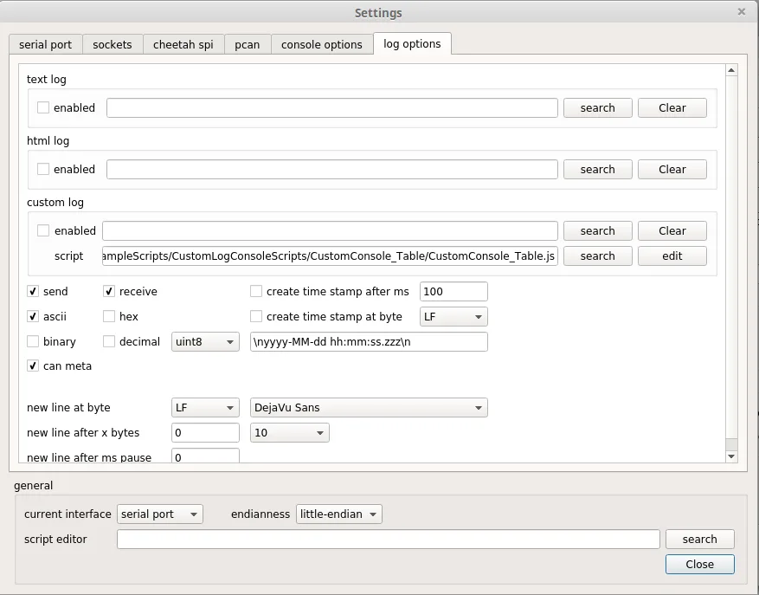Clear the text log path

click(x=672, y=107)
